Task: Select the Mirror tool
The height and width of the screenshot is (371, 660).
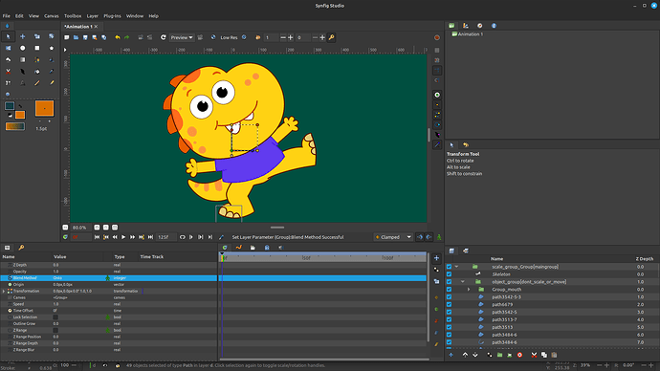Action: click(x=8, y=48)
